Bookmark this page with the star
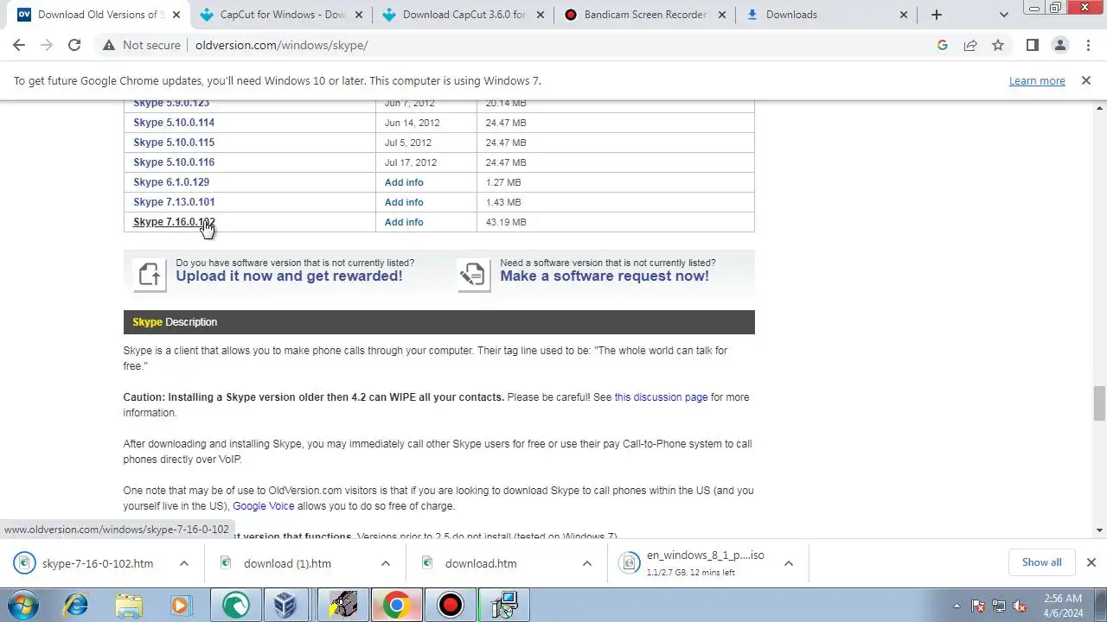Screen dimensions: 1107x622 pos(998,45)
